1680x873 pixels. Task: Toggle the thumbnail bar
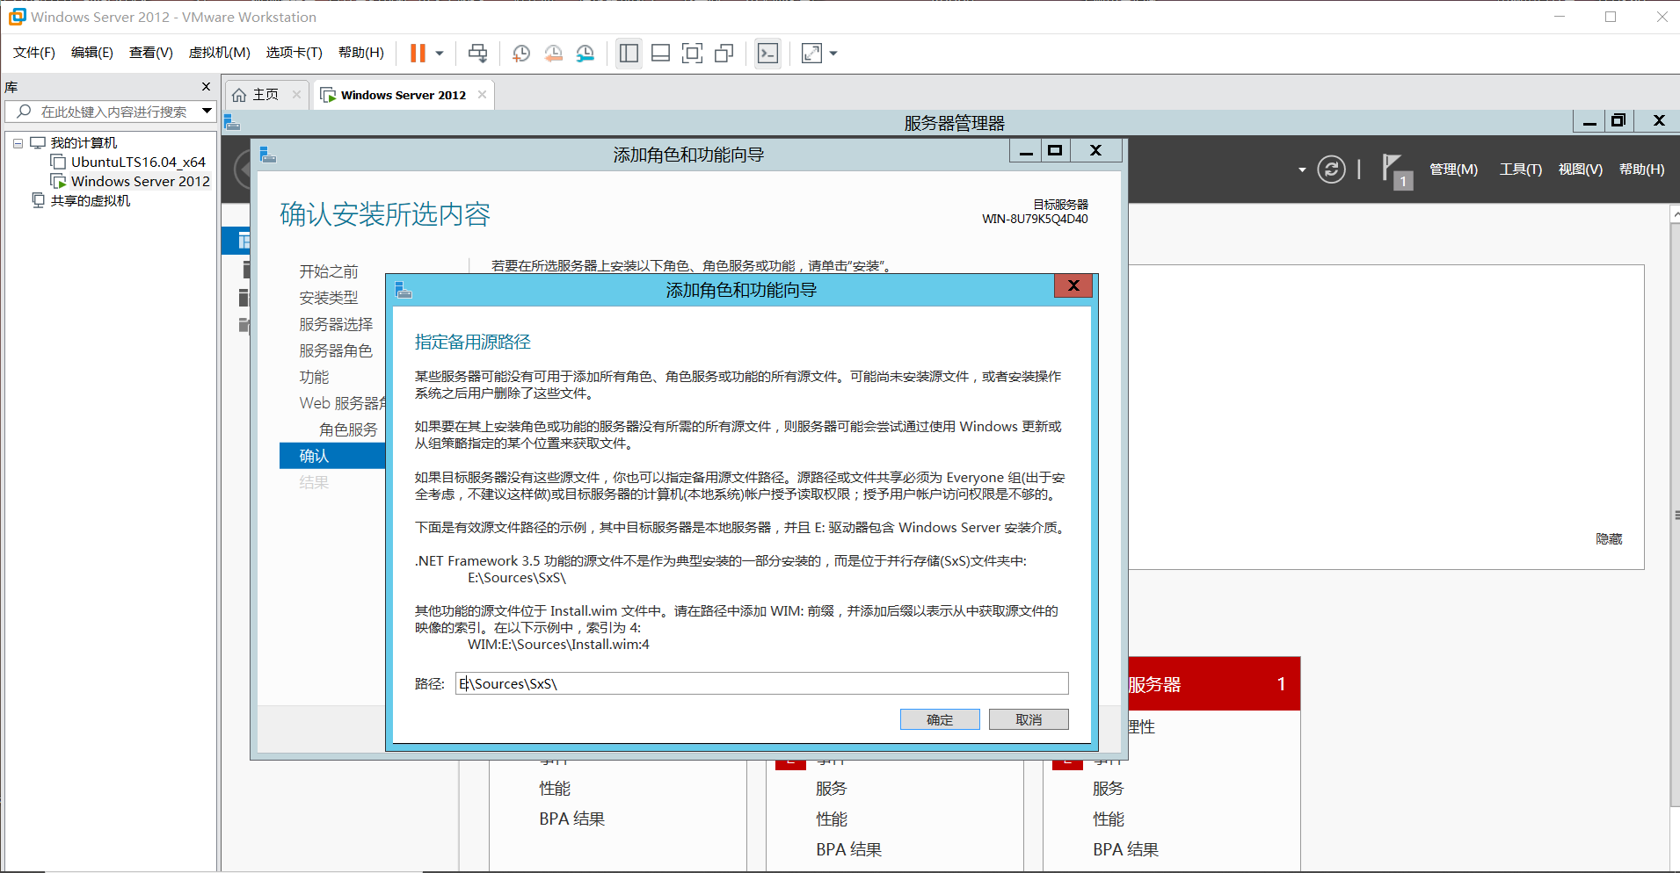[x=660, y=53]
